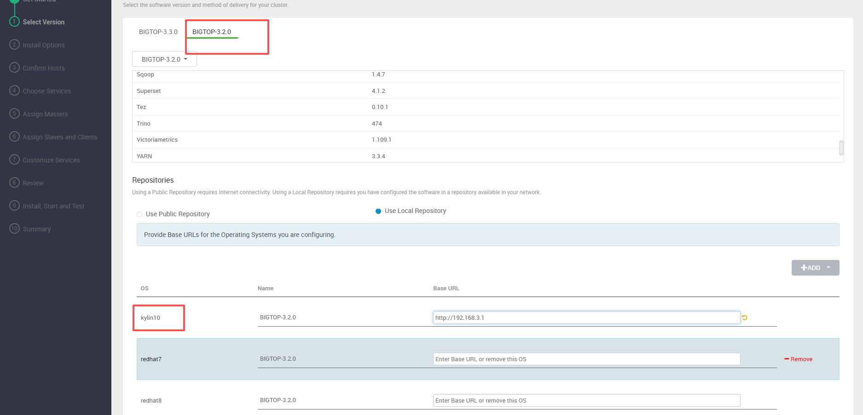Viewport: 863px width, 415px height.
Task: Focus the redhat8 Base URL field
Action: [586, 401]
